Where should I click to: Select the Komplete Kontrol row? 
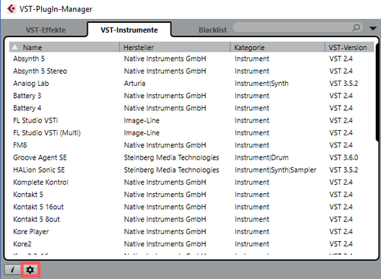pyautogui.click(x=191, y=182)
